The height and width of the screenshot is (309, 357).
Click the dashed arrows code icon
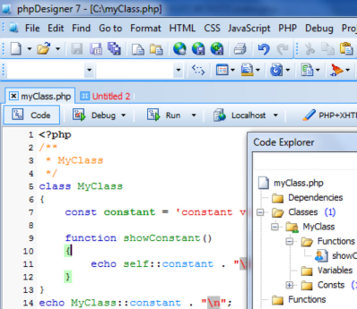[x=198, y=70]
